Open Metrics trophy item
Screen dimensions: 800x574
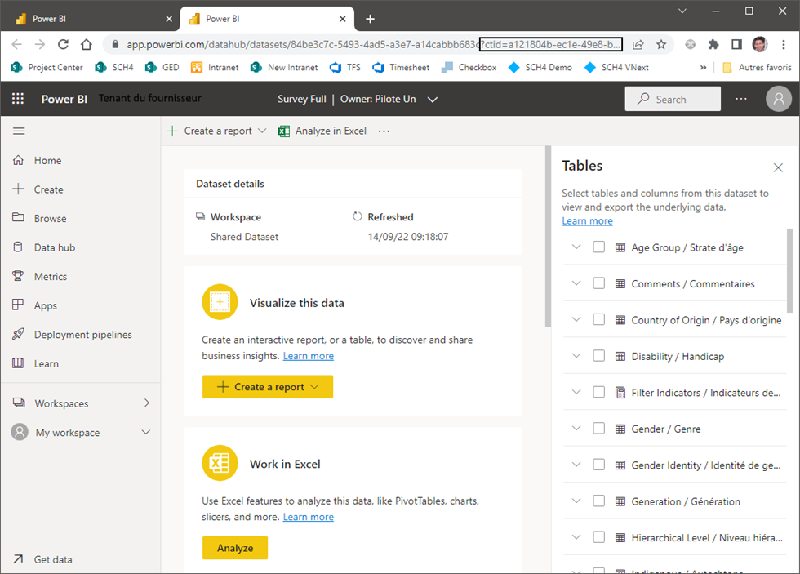(x=51, y=277)
